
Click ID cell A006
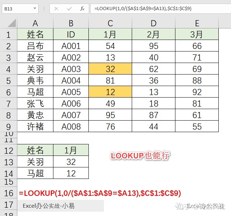(71, 103)
